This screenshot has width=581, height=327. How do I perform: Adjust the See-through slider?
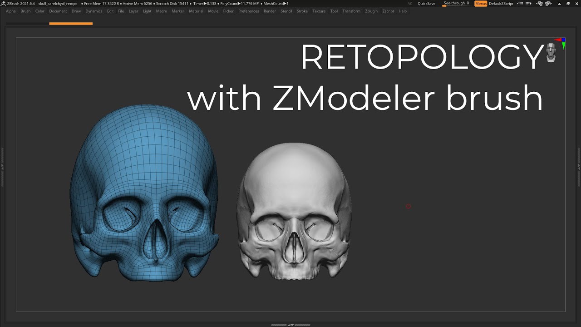(x=456, y=3)
